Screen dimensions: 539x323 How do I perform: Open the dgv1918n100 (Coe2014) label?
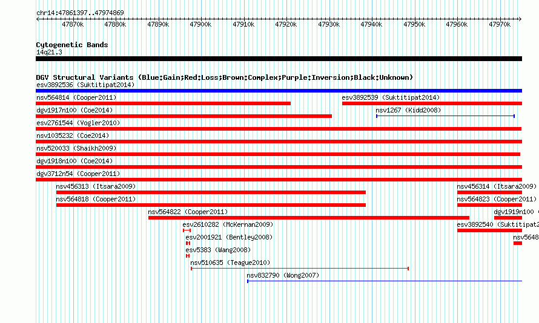[x=74, y=161]
